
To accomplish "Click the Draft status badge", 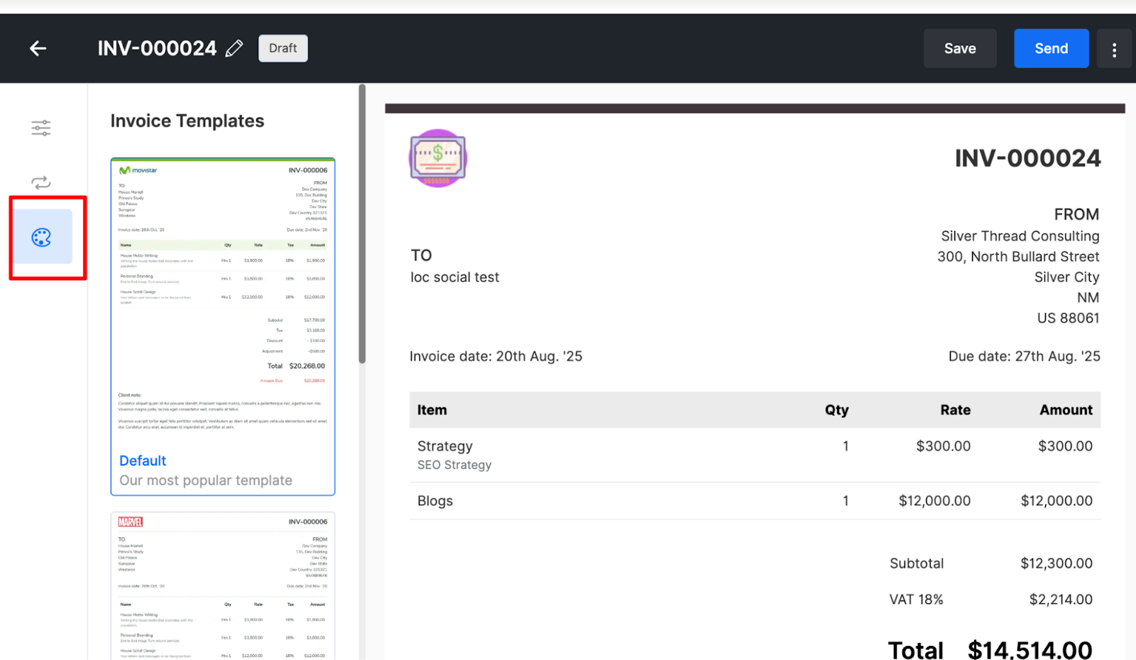I will [283, 48].
